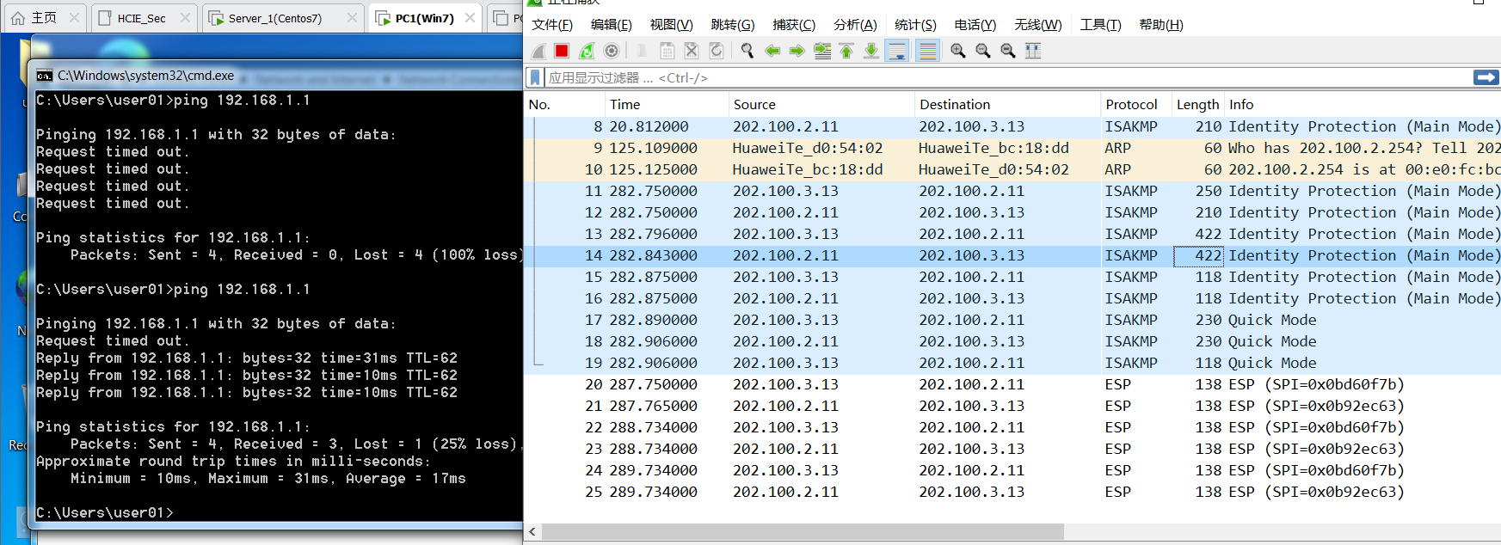Click the save capture file icon
The image size is (1501, 545).
coord(667,51)
